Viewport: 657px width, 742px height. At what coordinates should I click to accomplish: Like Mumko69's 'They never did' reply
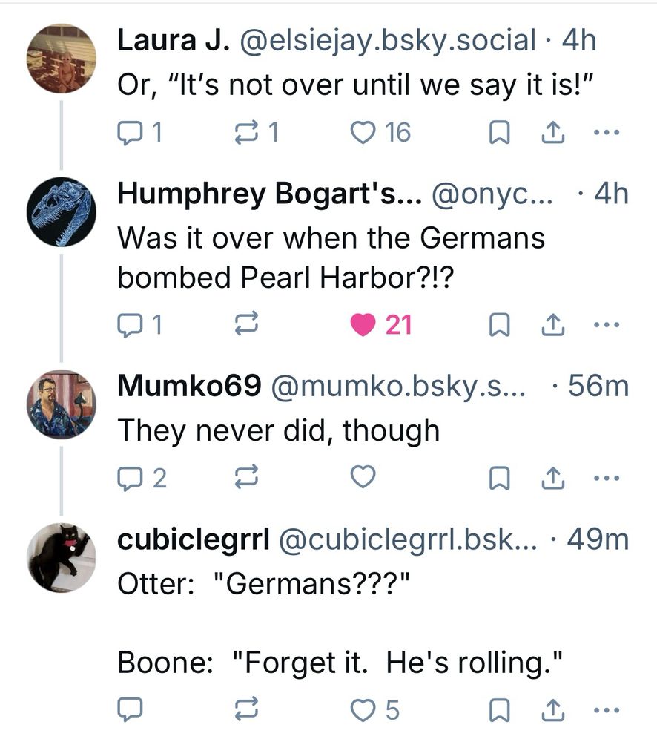pyautogui.click(x=363, y=478)
